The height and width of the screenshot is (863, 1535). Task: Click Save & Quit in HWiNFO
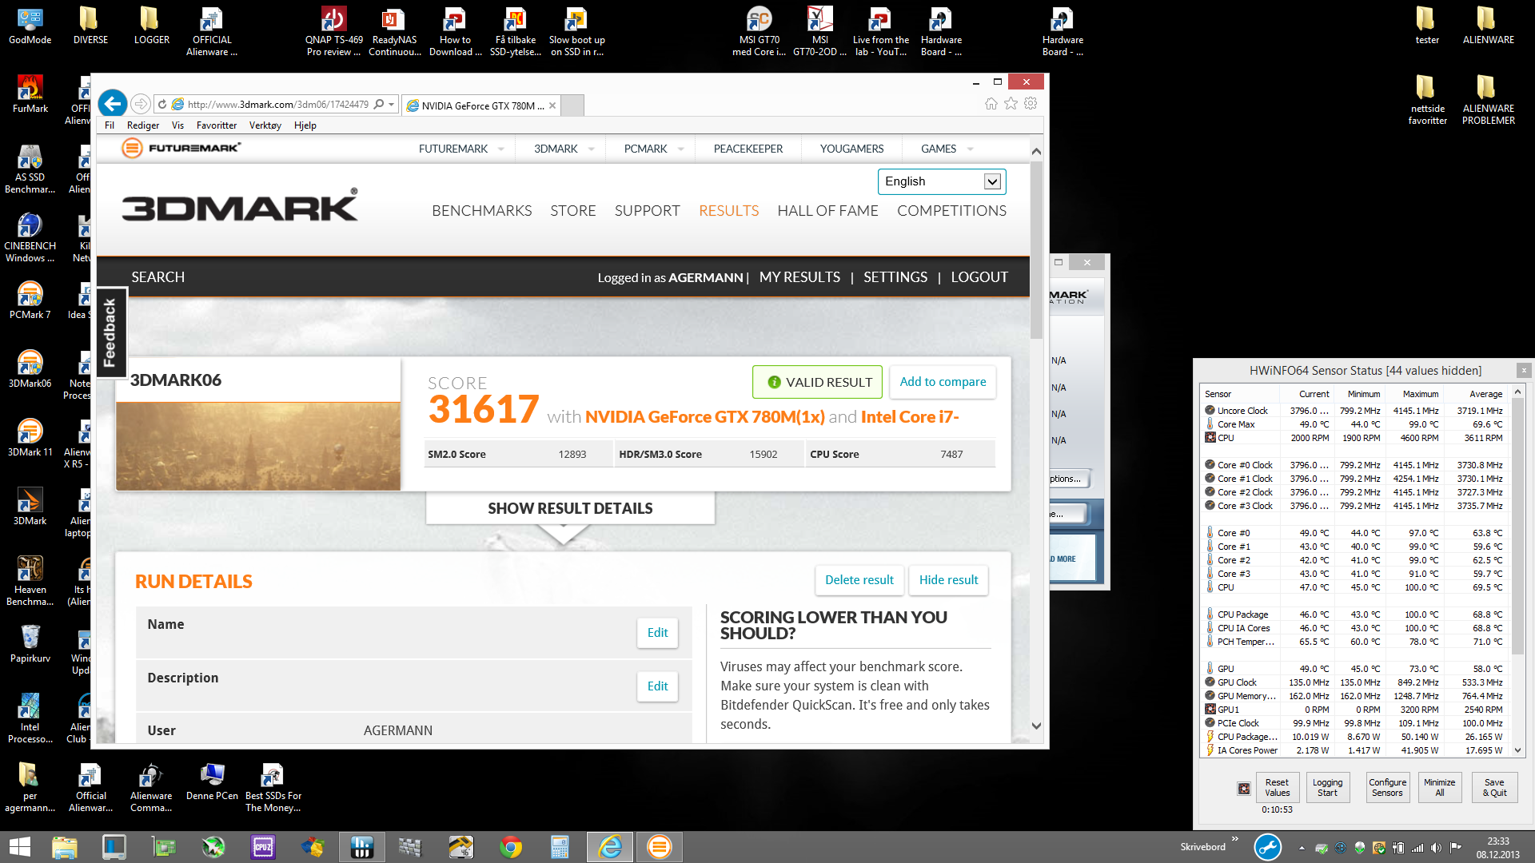coord(1494,788)
